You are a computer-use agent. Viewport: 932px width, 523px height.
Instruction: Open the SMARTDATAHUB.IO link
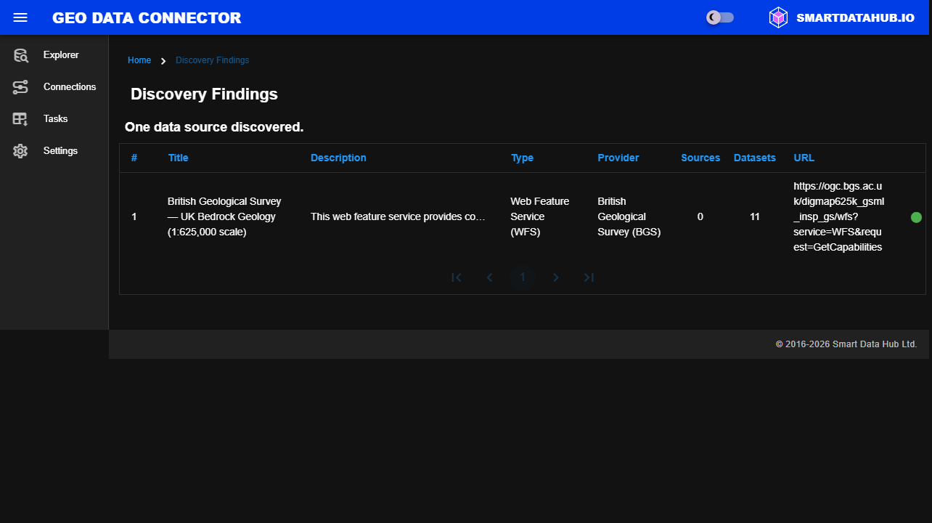(855, 17)
